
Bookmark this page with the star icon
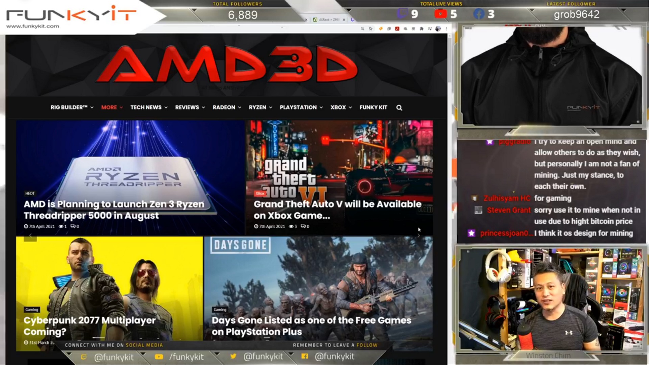click(371, 29)
